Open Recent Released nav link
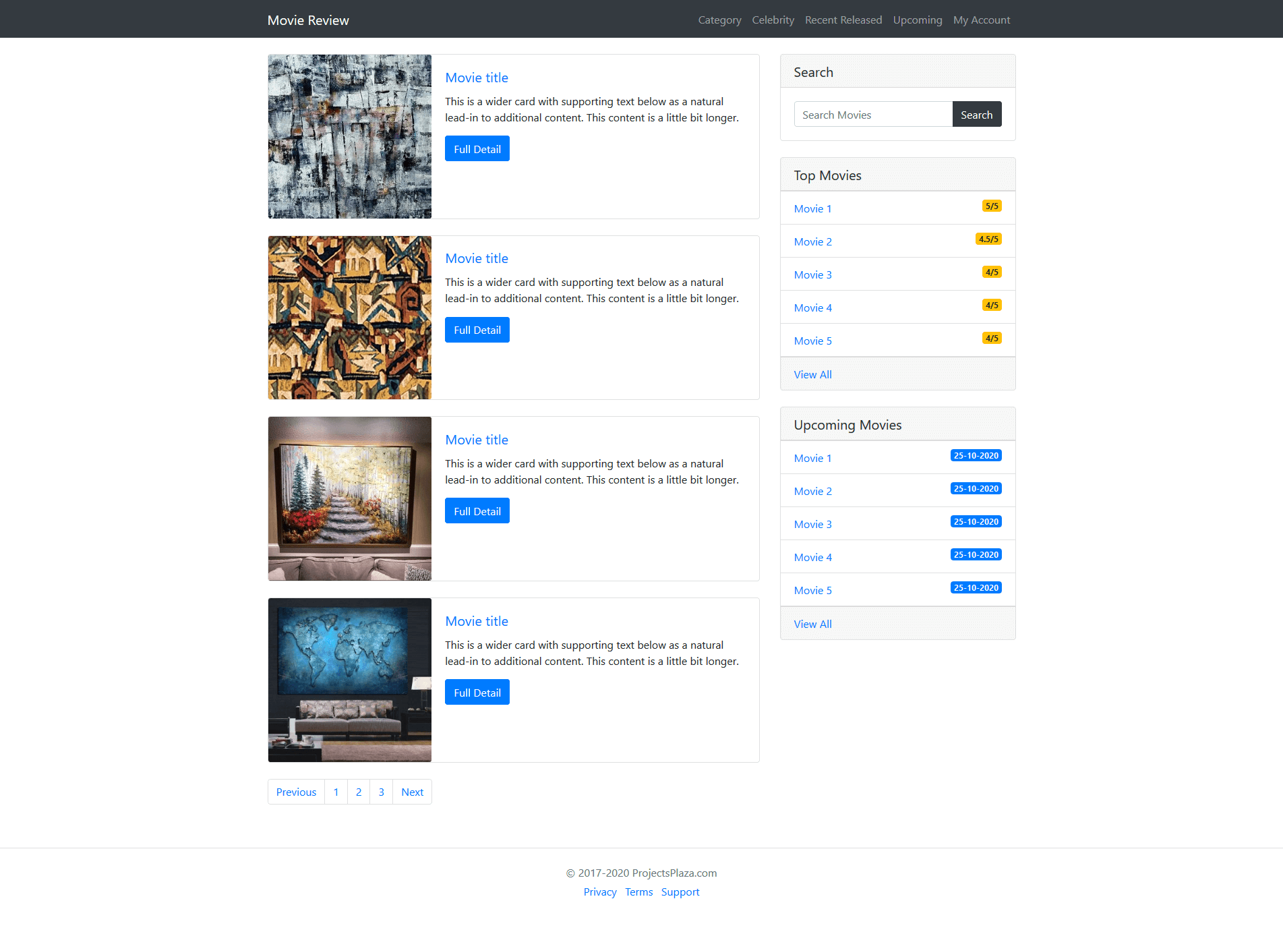This screenshot has width=1283, height=932. tap(843, 20)
